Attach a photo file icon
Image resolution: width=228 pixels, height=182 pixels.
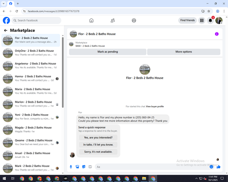click(x=78, y=167)
